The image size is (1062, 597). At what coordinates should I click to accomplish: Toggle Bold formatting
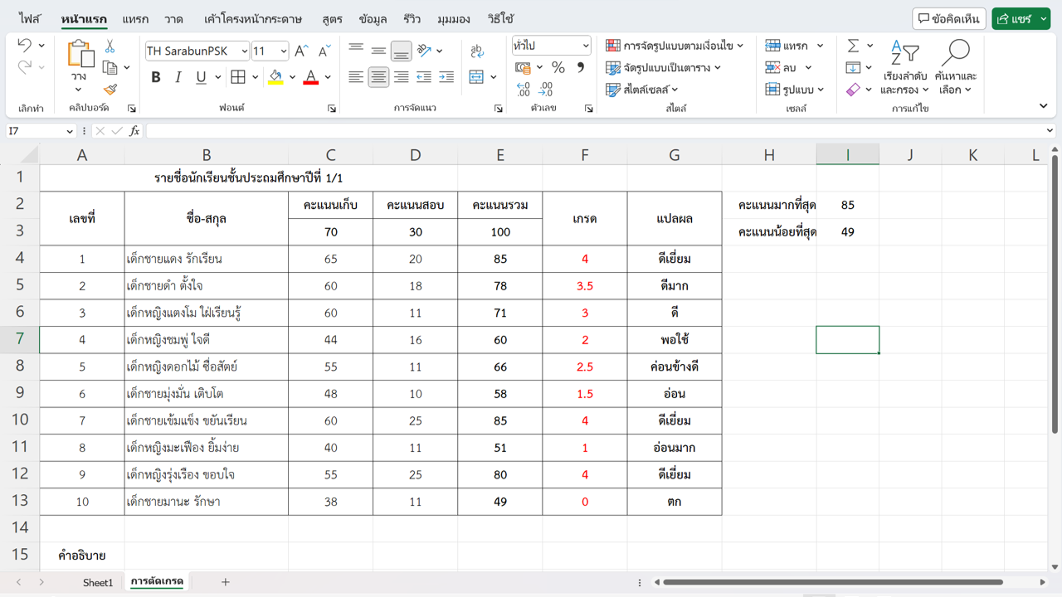click(156, 77)
